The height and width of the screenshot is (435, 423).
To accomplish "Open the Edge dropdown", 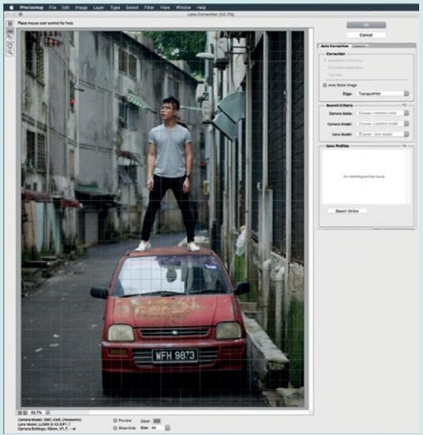I will (383, 94).
